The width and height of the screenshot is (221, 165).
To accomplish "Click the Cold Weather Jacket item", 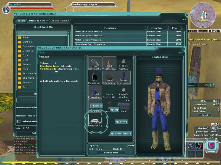I will pyautogui.click(x=109, y=63).
